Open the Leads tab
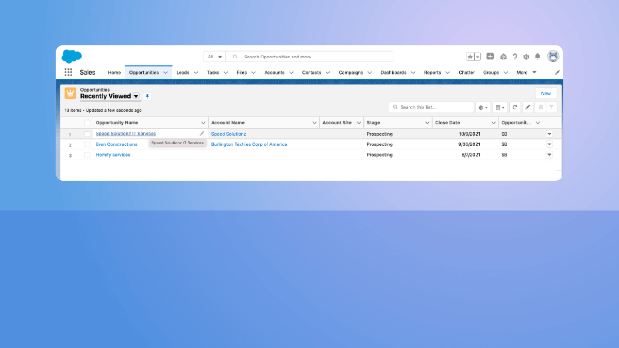Screen dimensions: 619x348 (x=183, y=73)
